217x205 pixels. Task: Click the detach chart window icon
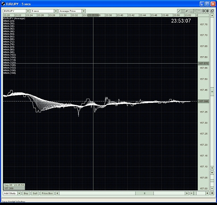point(212,11)
